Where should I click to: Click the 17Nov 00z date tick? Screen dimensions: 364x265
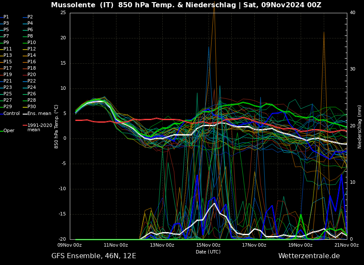tap(254, 245)
